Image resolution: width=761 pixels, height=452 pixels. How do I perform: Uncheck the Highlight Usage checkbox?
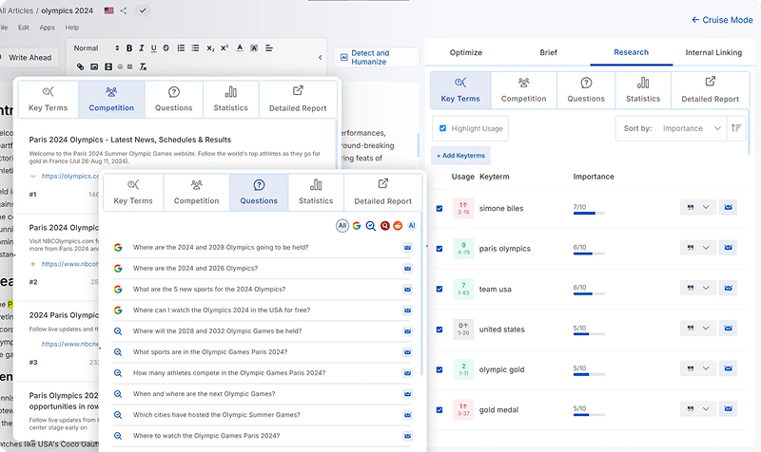[442, 128]
